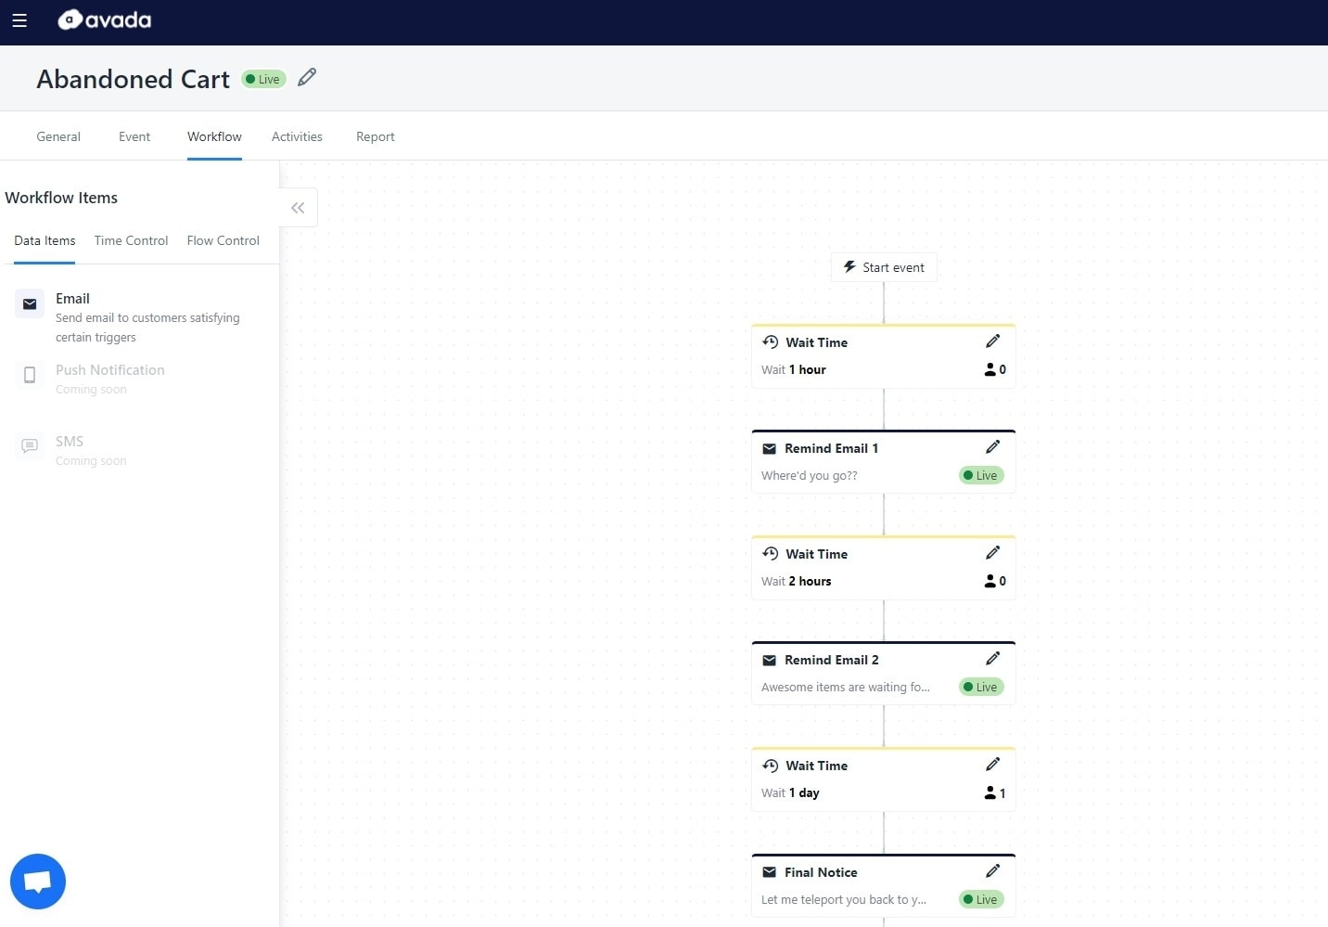Edit the Abandoned Cart campaign name
The image size is (1328, 927).
[x=307, y=78]
